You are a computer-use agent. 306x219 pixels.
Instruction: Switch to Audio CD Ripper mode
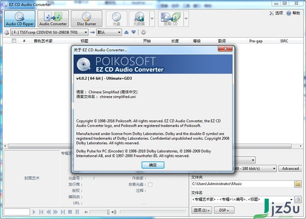20,19
